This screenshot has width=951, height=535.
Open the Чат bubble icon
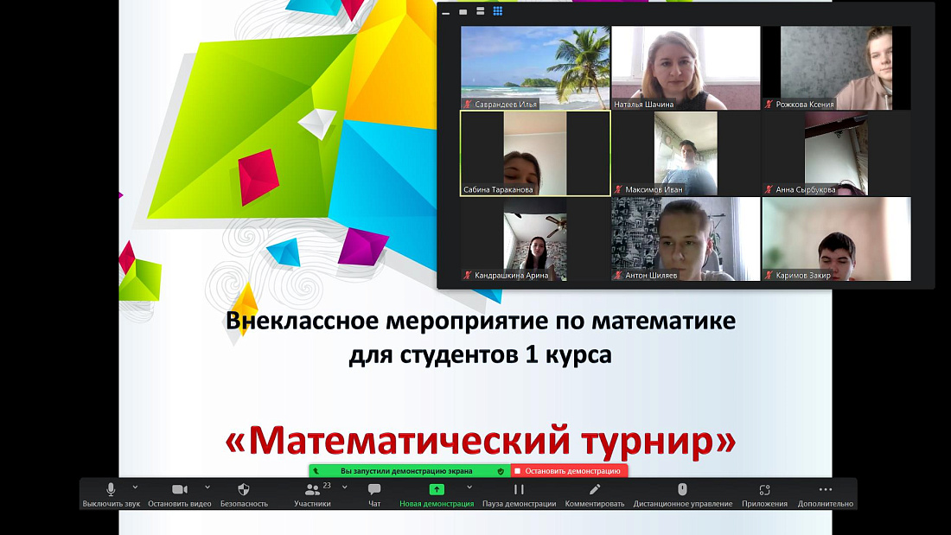(374, 490)
